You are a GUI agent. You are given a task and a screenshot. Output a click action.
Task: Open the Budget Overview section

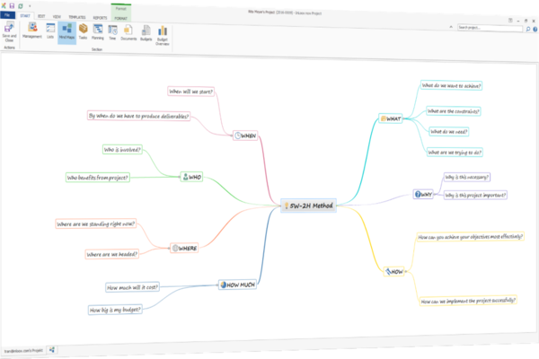pyautogui.click(x=163, y=35)
